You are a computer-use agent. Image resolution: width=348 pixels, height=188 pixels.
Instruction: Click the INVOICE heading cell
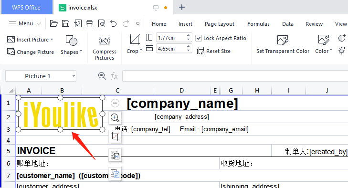(36, 151)
